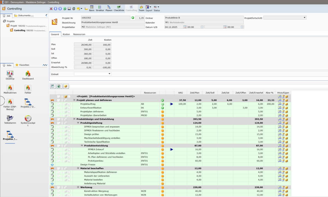The height and width of the screenshot is (197, 328).
Task: Click first Hinzufügen icon in Werkzeug row
Action: click(x=280, y=187)
